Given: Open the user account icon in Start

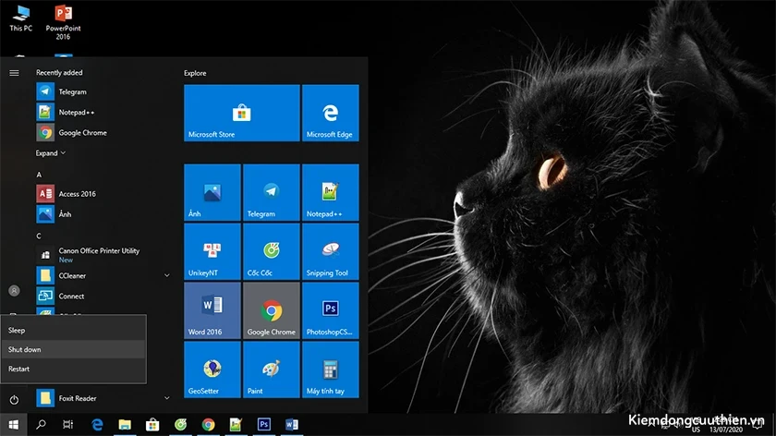Looking at the screenshot, I should pyautogui.click(x=14, y=290).
